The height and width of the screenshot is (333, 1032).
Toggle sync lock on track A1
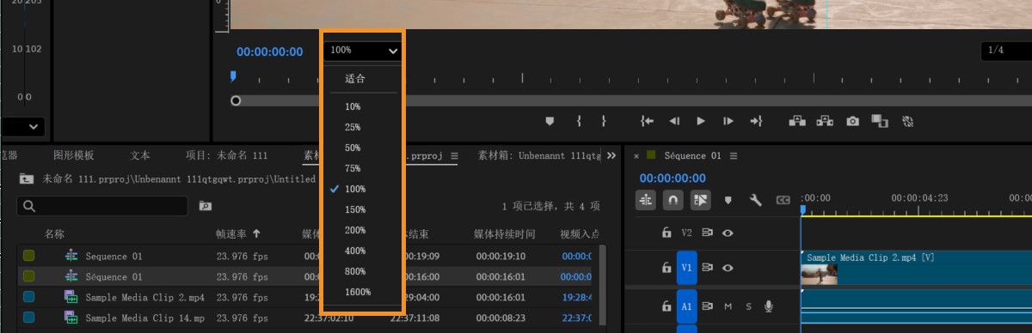tap(708, 306)
